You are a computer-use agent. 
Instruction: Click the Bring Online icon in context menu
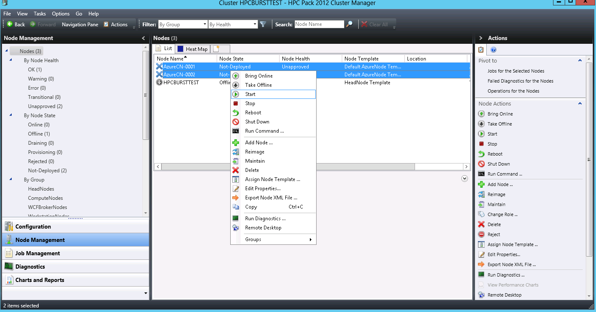tap(236, 76)
